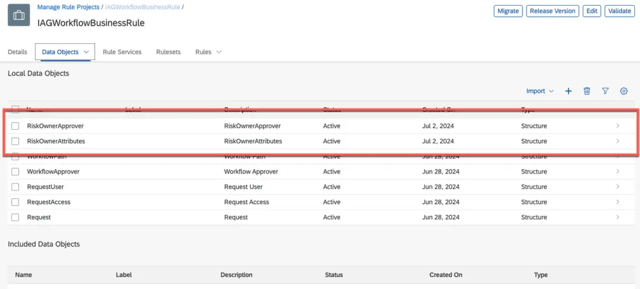Tick the RequestAccess row checkbox
This screenshot has width=640, height=289.
[x=16, y=202]
